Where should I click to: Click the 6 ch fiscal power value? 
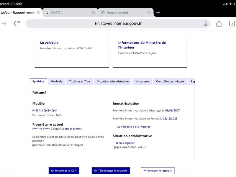click(x=59, y=115)
